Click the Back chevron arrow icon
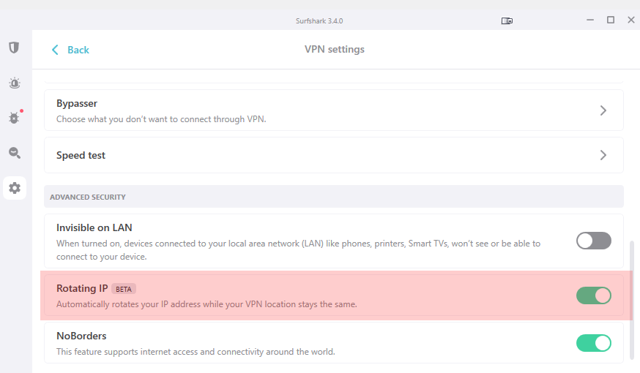This screenshot has width=640, height=373. point(55,50)
